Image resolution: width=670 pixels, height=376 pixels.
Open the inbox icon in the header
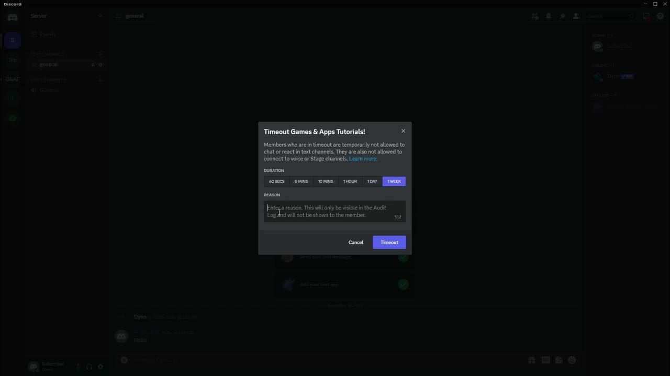point(646,16)
